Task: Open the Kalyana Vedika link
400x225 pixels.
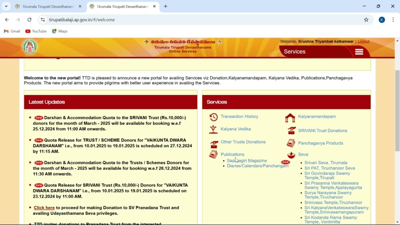Action: [x=236, y=129]
